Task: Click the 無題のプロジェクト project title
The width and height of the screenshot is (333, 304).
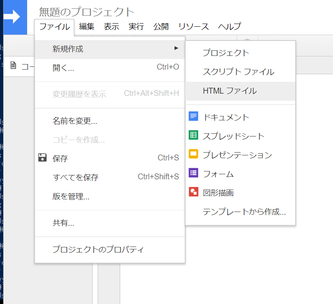Action: point(86,12)
